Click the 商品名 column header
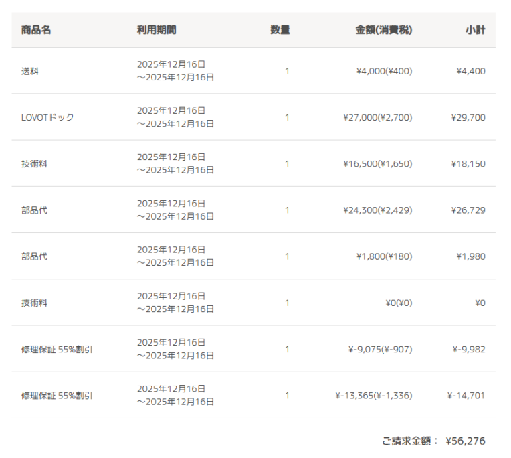 pyautogui.click(x=36, y=30)
